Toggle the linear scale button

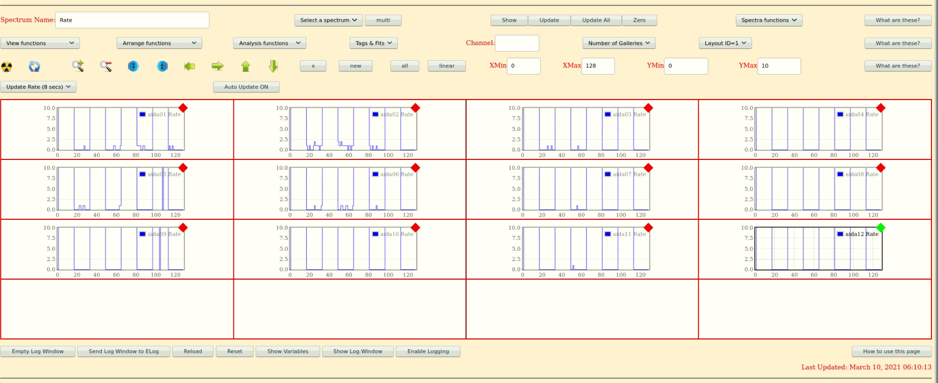pos(446,66)
